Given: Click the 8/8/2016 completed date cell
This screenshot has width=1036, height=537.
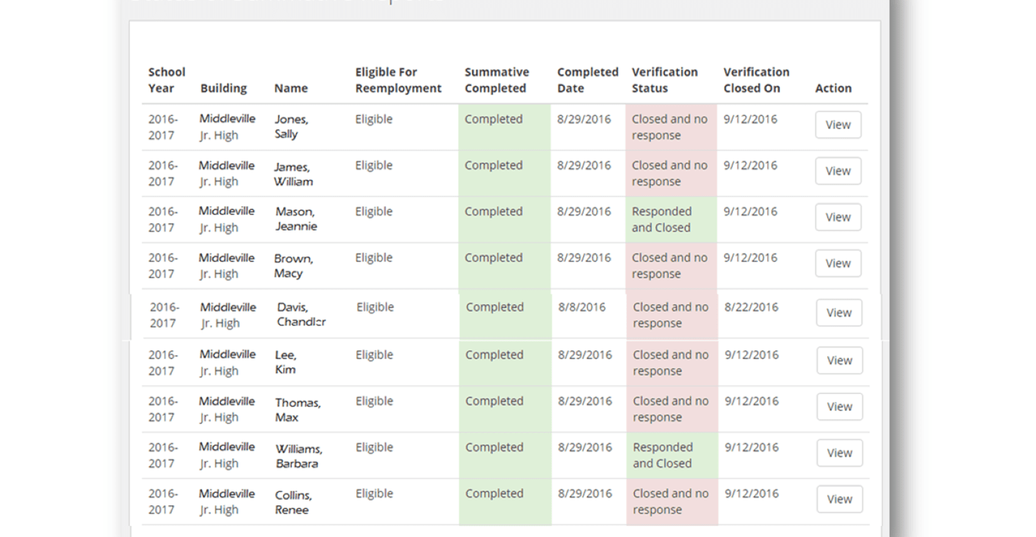Looking at the screenshot, I should tap(582, 307).
